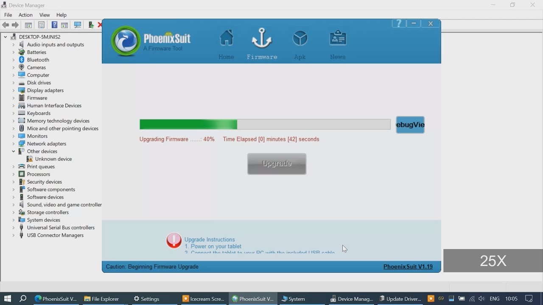
Task: Expand the Display adapters category
Action: [x=14, y=90]
